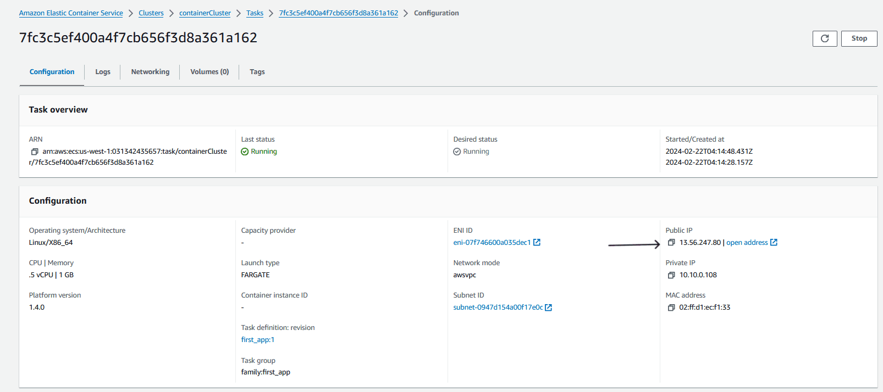Copy the Public IP 13.56.247.80
Screen dimensions: 883x392
coord(671,243)
